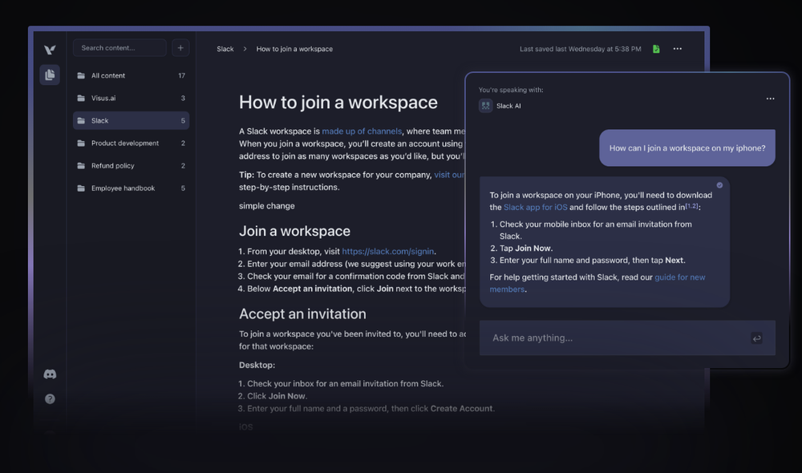Open the visit our link in the Tip
Screen dimensions: 802x473
pyautogui.click(x=449, y=175)
